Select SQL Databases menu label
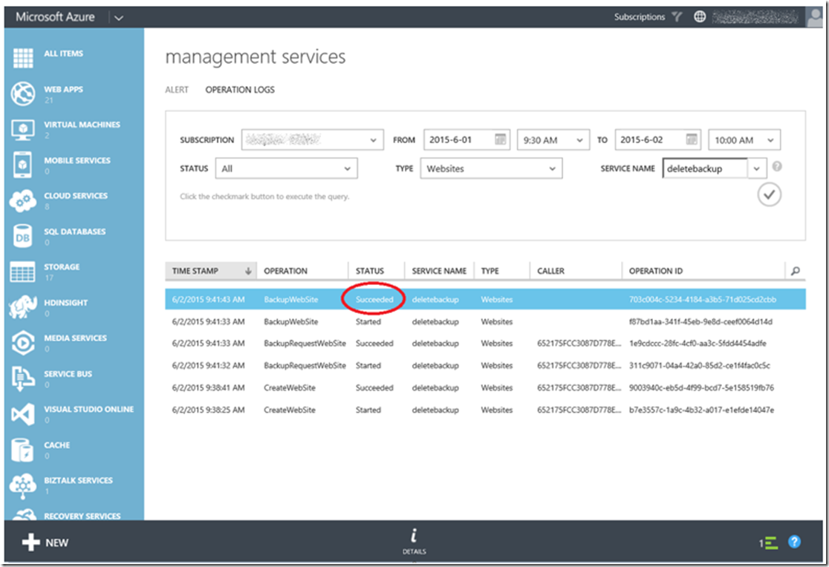The image size is (829, 567). pos(74,232)
